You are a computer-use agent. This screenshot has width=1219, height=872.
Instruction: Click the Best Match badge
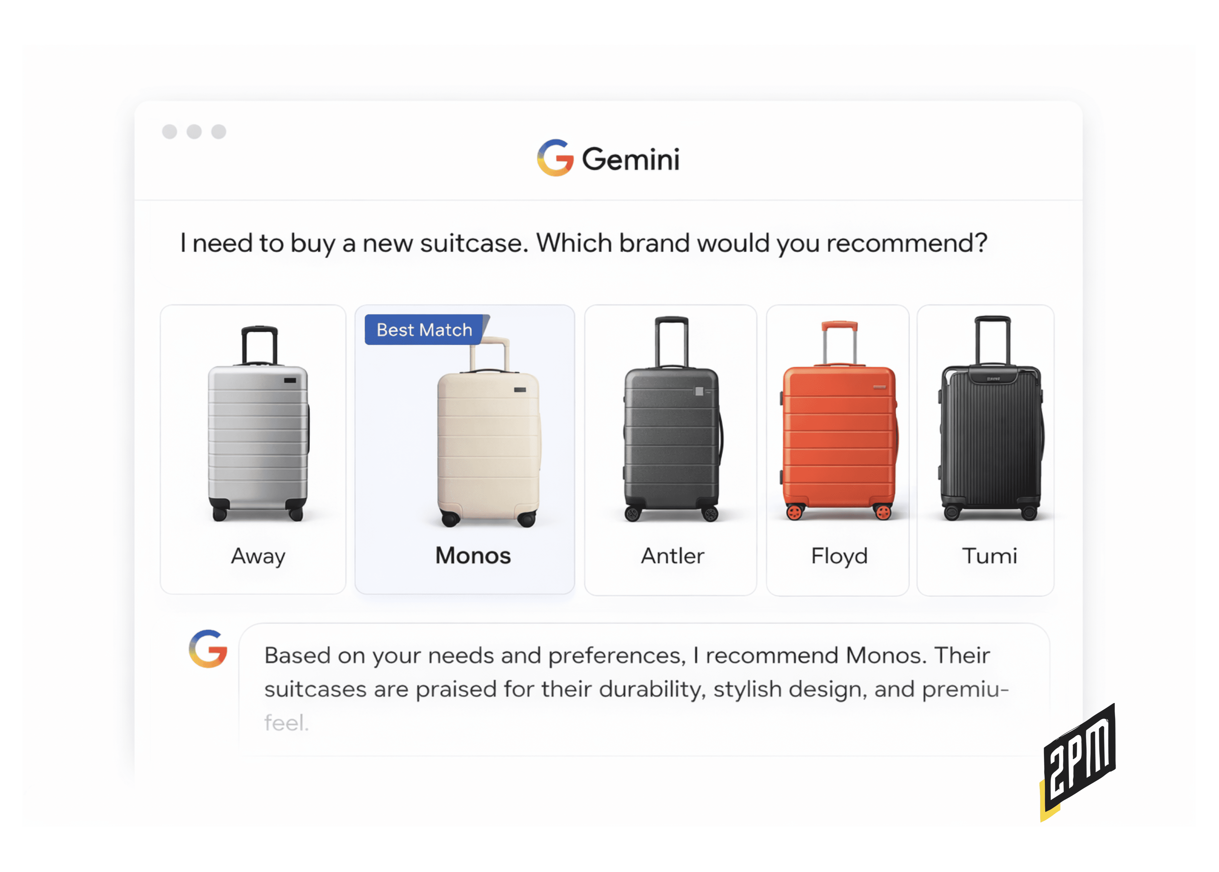(424, 330)
